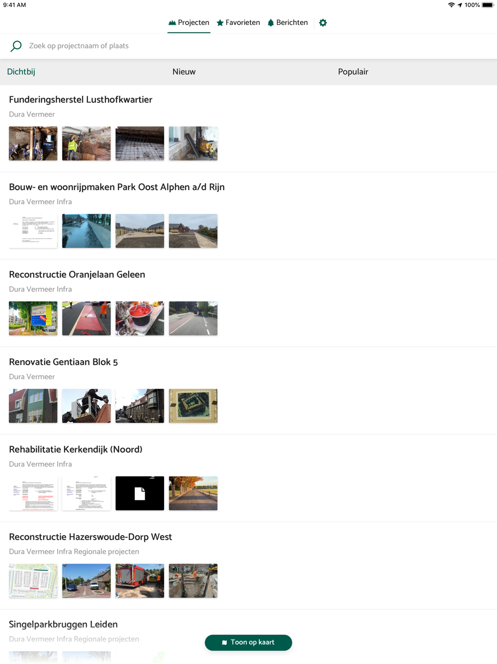
Task: Open the black document file thumbnail in Kerkendijk
Action: (x=140, y=493)
